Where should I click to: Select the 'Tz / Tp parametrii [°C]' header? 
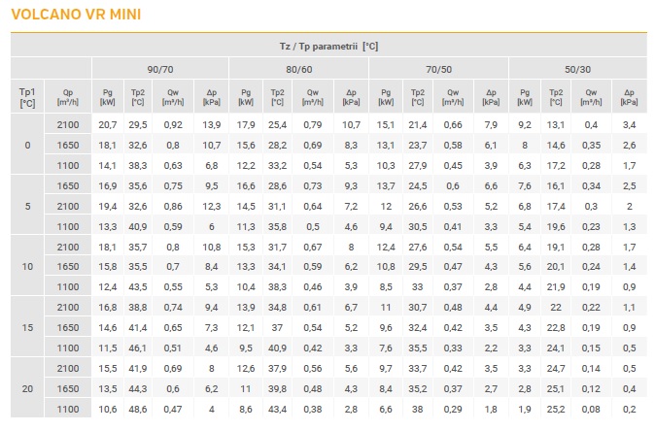(x=328, y=46)
